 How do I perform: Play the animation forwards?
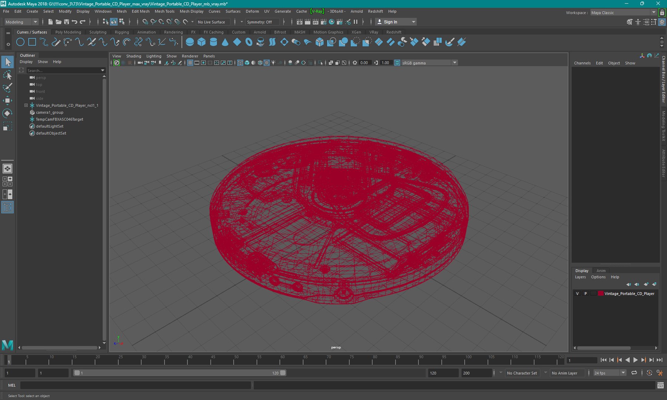pyautogui.click(x=636, y=360)
